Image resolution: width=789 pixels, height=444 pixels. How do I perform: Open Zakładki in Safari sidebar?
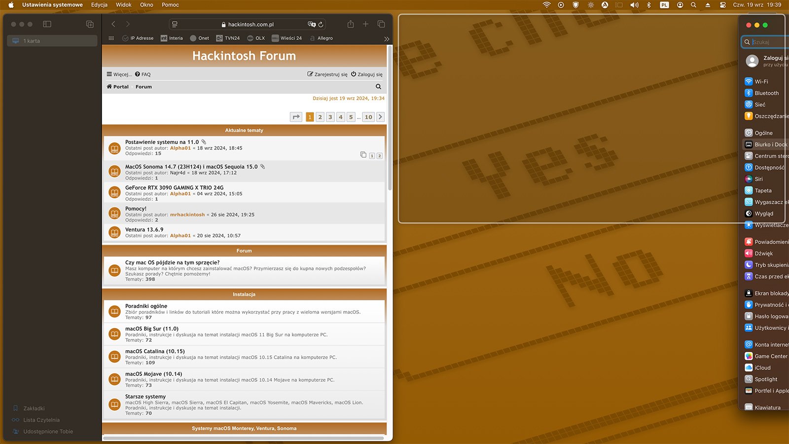point(30,408)
